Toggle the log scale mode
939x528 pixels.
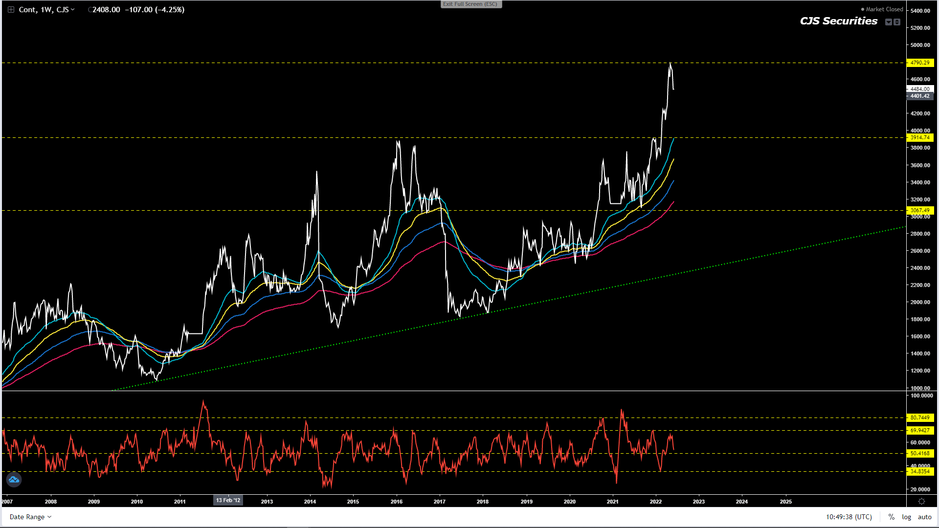click(907, 517)
